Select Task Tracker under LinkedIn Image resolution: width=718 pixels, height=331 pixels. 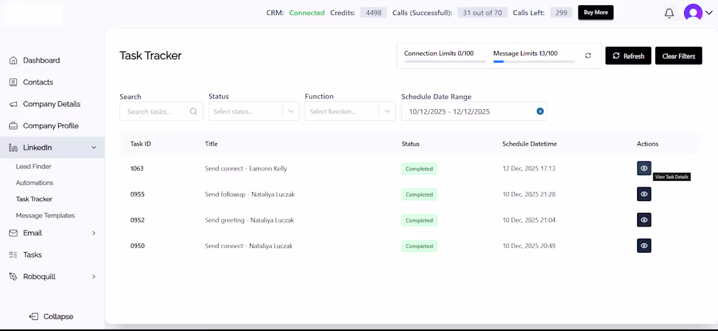click(x=34, y=199)
